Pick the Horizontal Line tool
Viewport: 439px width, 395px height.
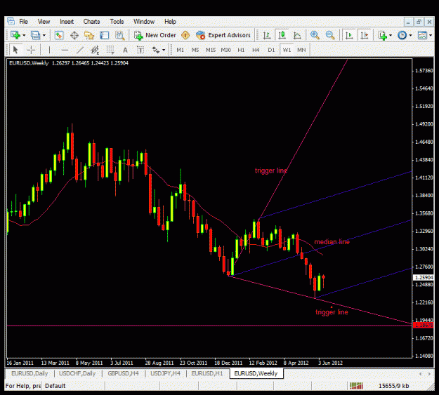pos(65,50)
